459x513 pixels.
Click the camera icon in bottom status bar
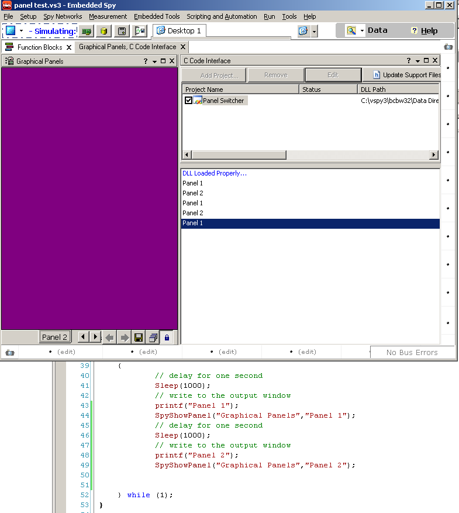(10, 352)
